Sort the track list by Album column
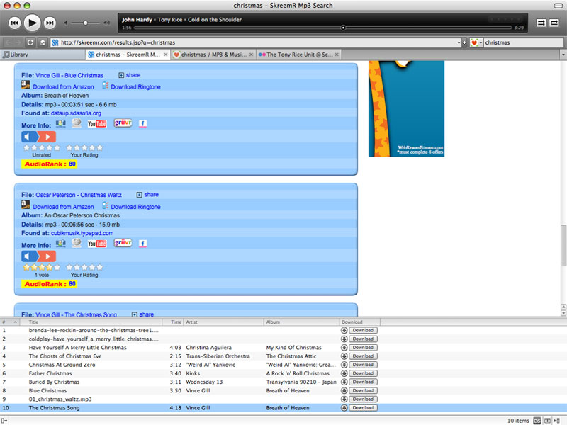Image resolution: width=567 pixels, height=425 pixels. [302, 322]
